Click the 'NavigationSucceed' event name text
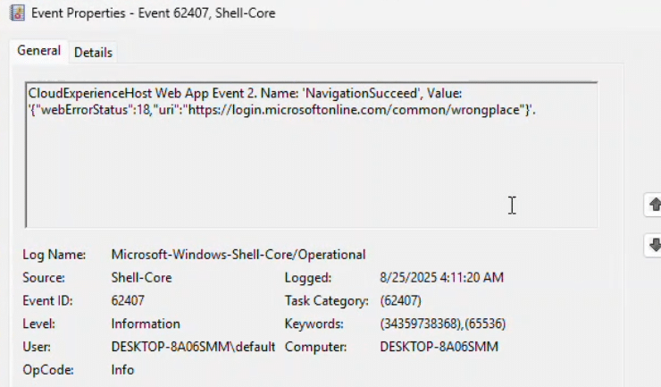 [x=363, y=93]
